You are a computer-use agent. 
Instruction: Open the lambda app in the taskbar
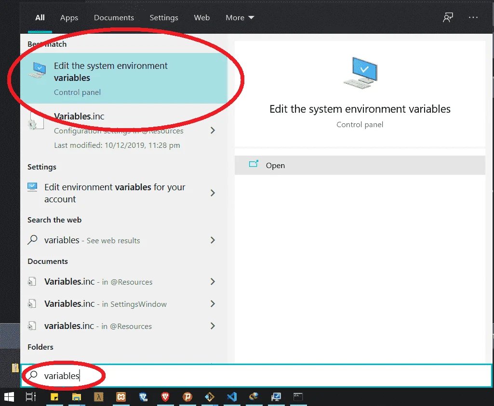[x=99, y=397]
